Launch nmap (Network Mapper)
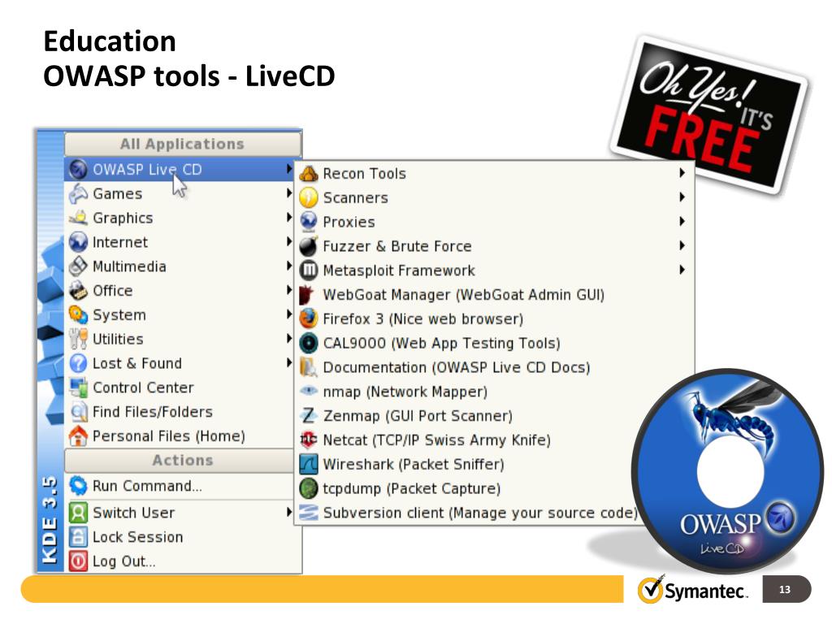 pos(495,392)
